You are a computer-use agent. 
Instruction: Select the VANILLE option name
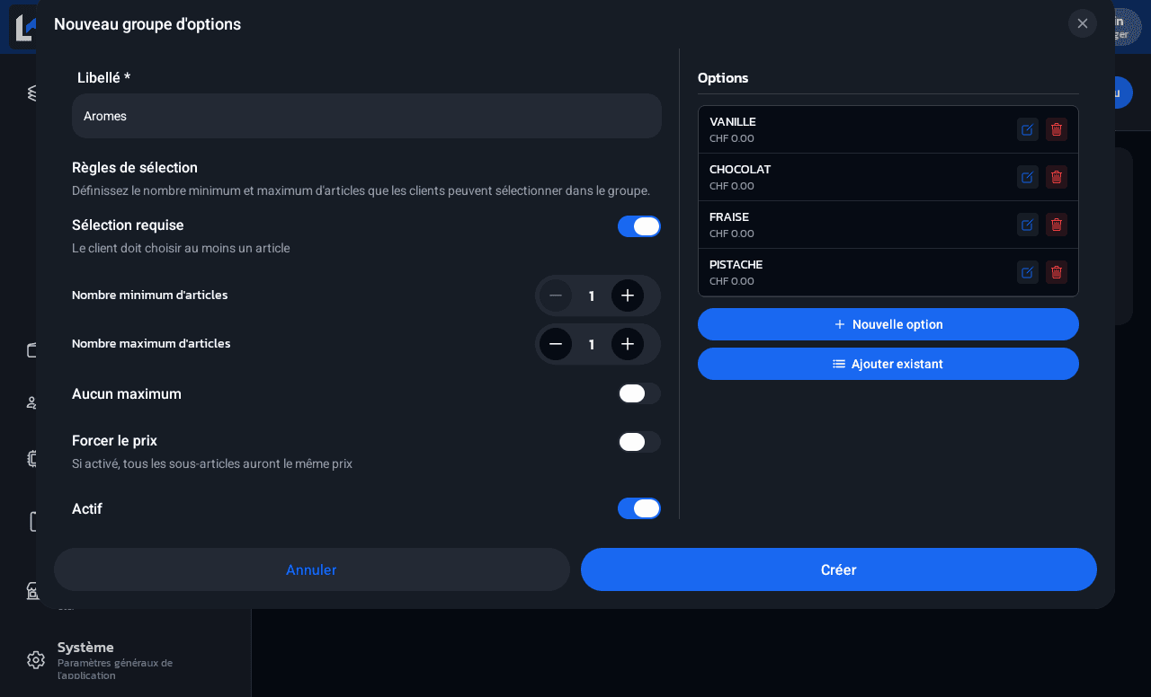pyautogui.click(x=733, y=121)
